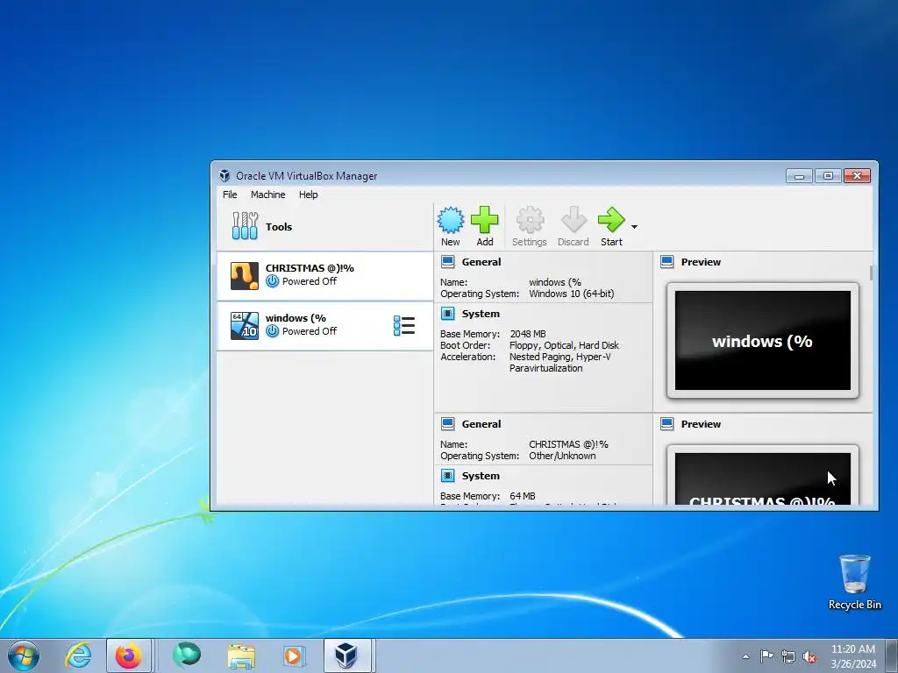898x673 pixels.
Task: Click the Windows 10 (64-bit) operating system value
Action: [571, 294]
